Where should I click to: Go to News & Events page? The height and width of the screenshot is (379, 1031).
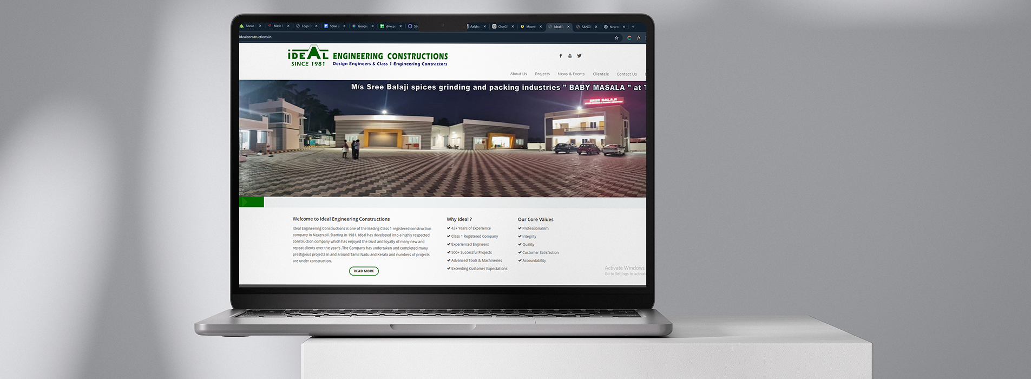pyautogui.click(x=571, y=74)
